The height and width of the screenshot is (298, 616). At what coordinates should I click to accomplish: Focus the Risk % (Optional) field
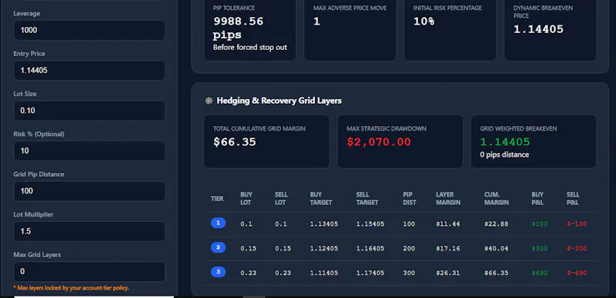[x=89, y=151]
